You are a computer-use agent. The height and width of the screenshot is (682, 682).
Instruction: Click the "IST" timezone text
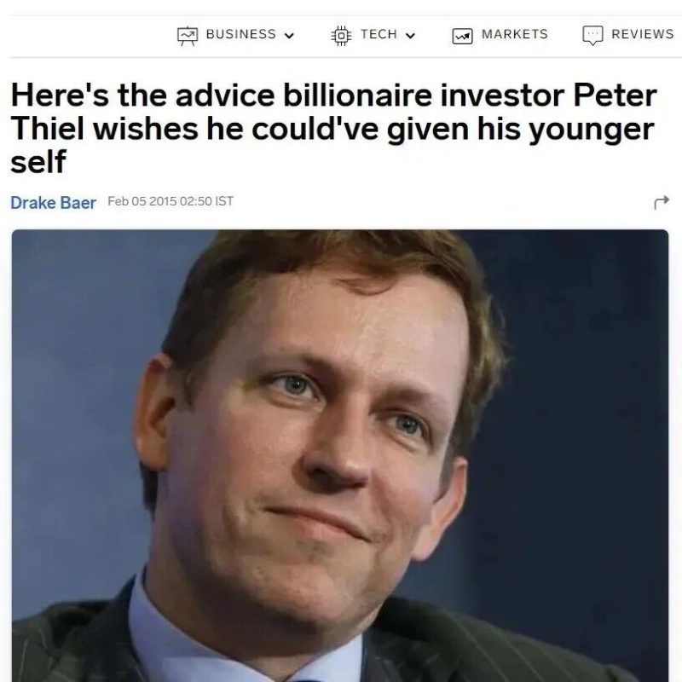[224, 201]
